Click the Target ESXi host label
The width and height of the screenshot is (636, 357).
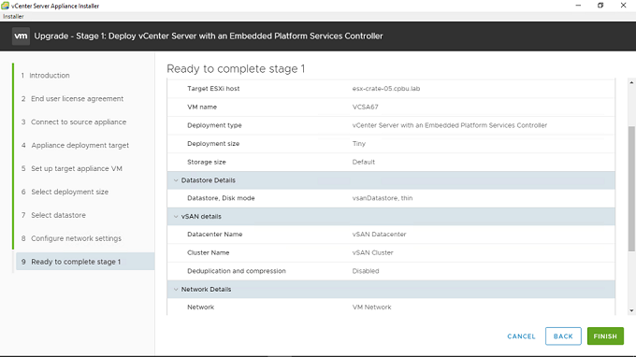tap(213, 89)
